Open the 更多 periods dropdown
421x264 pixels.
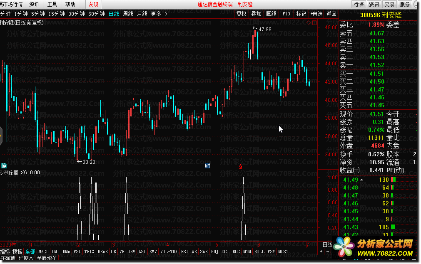[156, 14]
